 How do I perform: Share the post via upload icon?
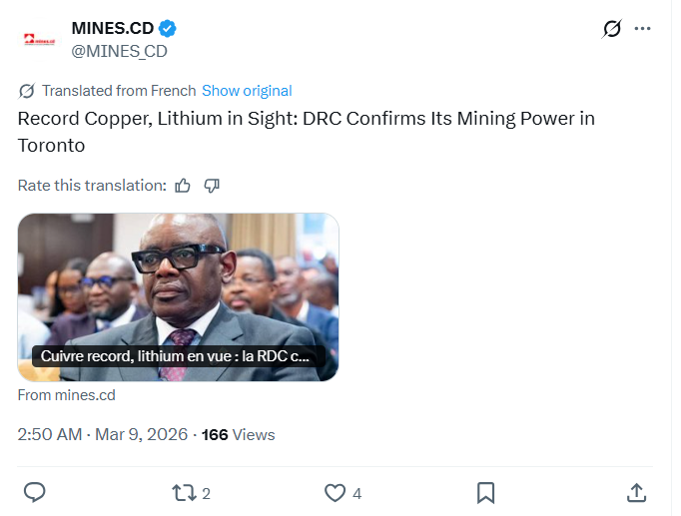pyautogui.click(x=636, y=492)
